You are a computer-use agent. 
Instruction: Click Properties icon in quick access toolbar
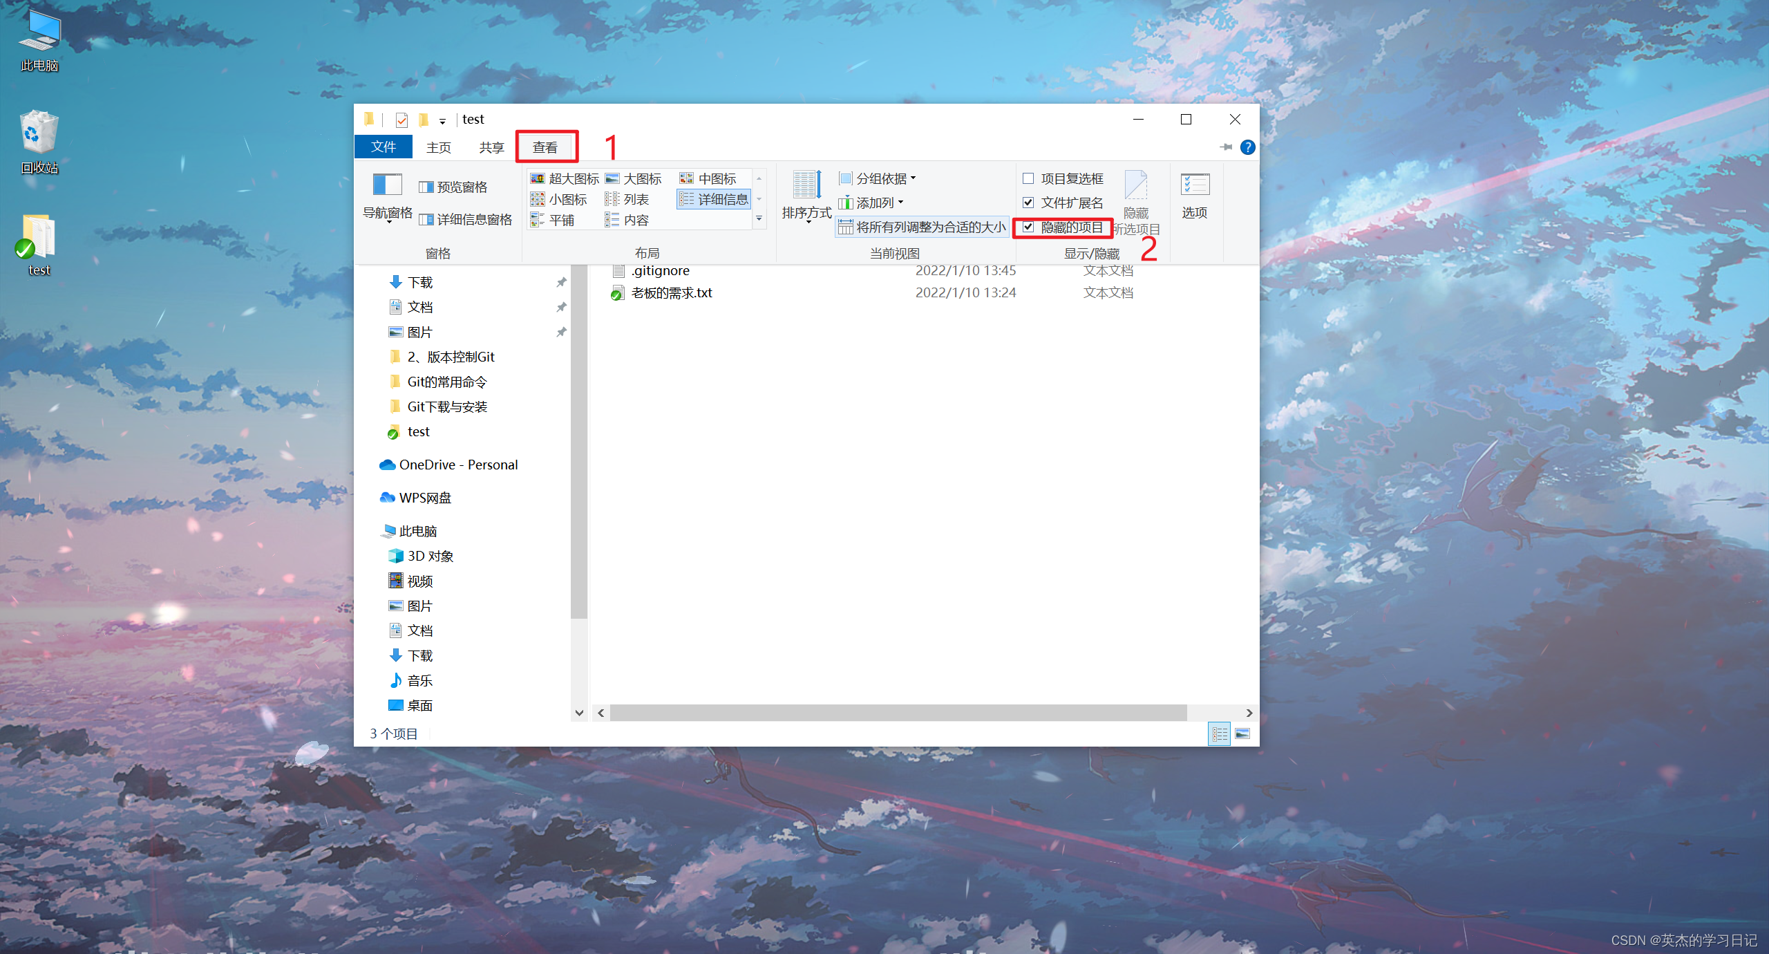point(401,120)
